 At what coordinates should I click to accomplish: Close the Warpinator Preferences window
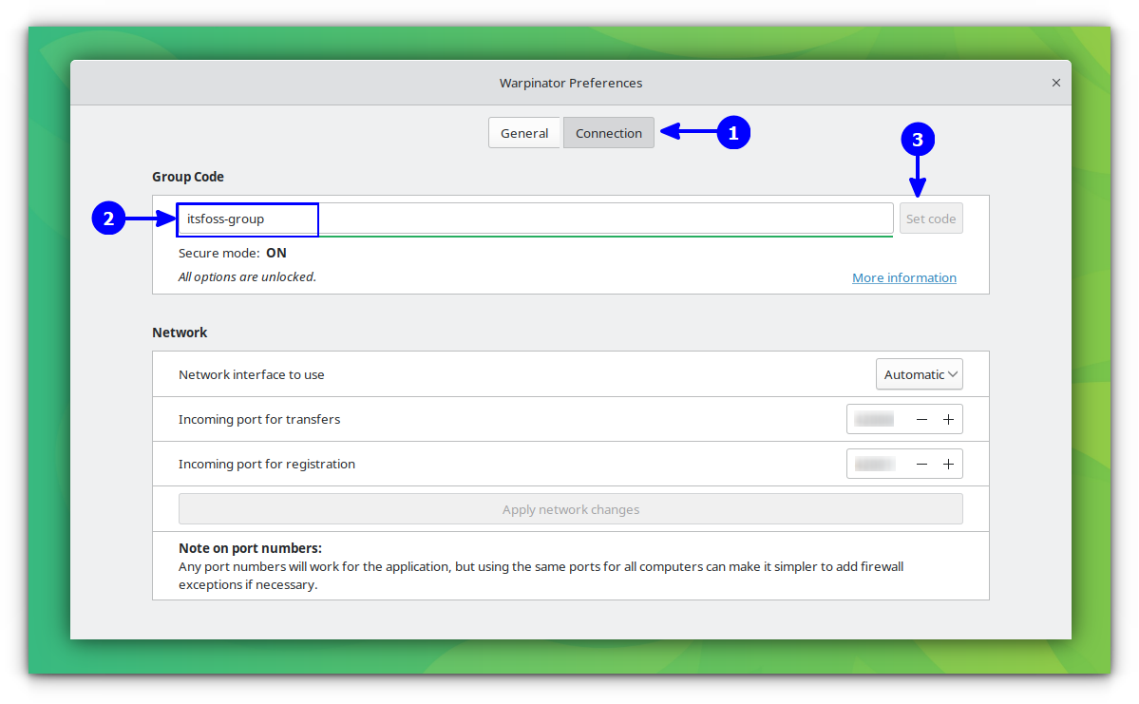[1055, 83]
